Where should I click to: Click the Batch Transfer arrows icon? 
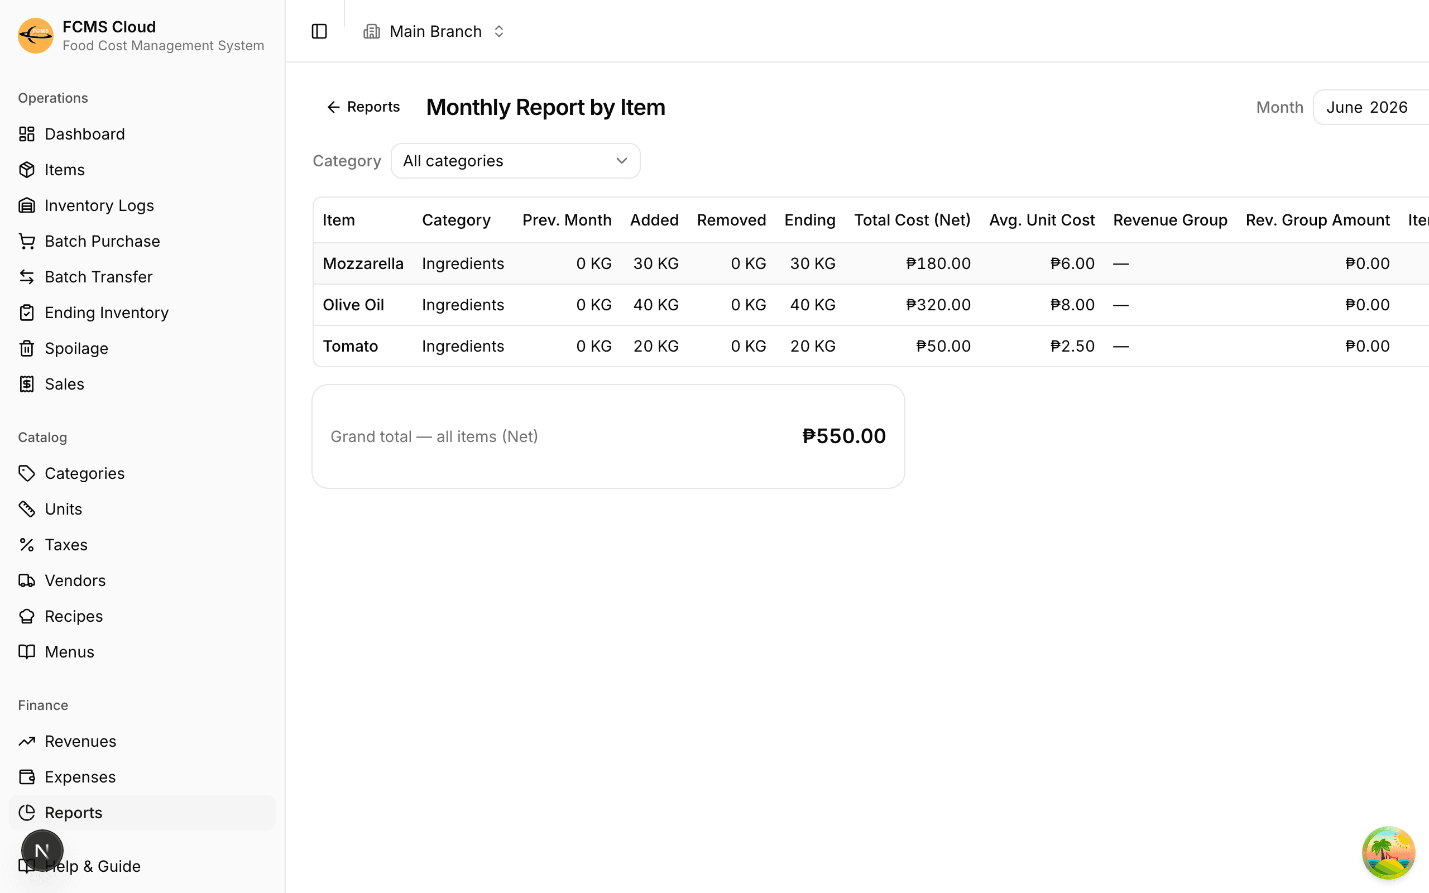point(27,277)
